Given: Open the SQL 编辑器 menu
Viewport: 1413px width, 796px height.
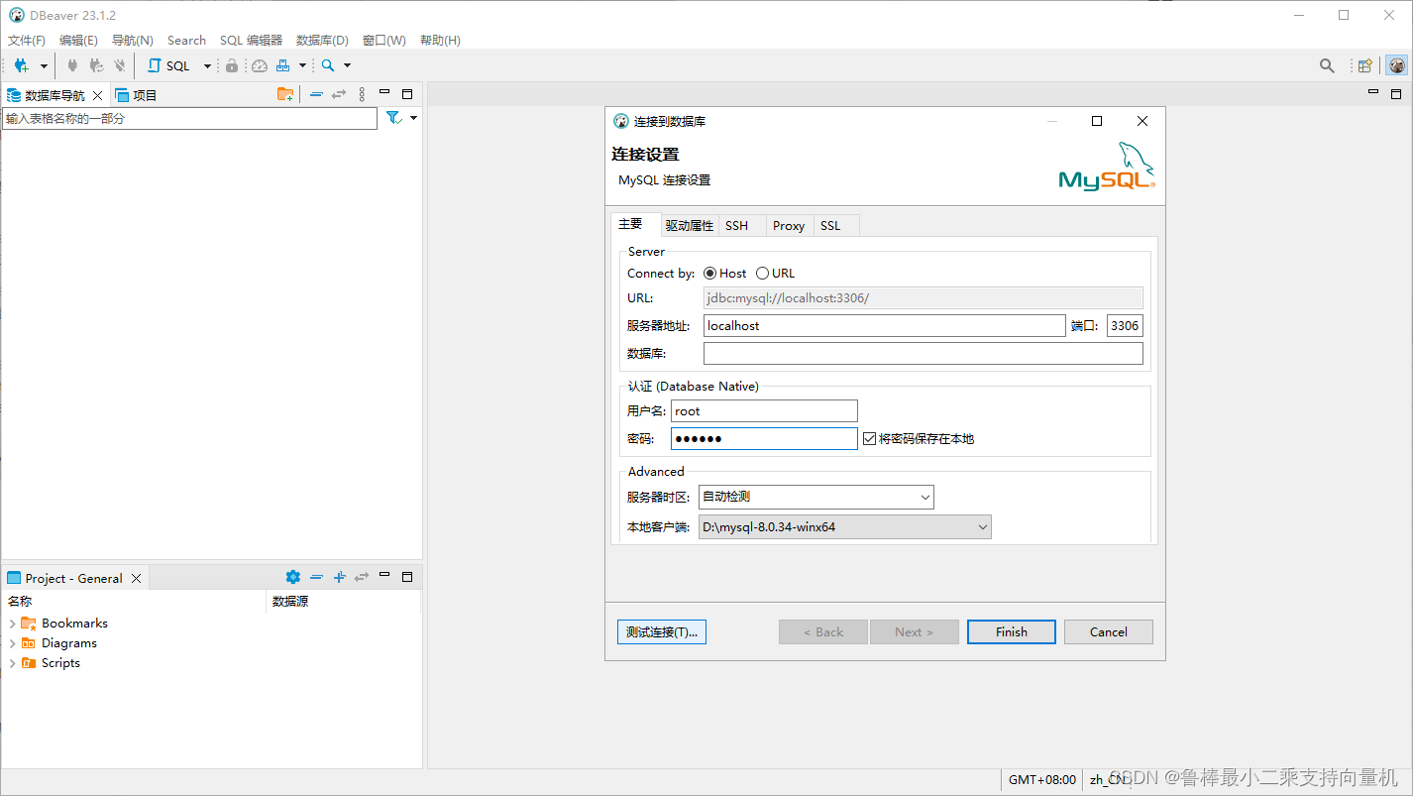Looking at the screenshot, I should pos(251,41).
